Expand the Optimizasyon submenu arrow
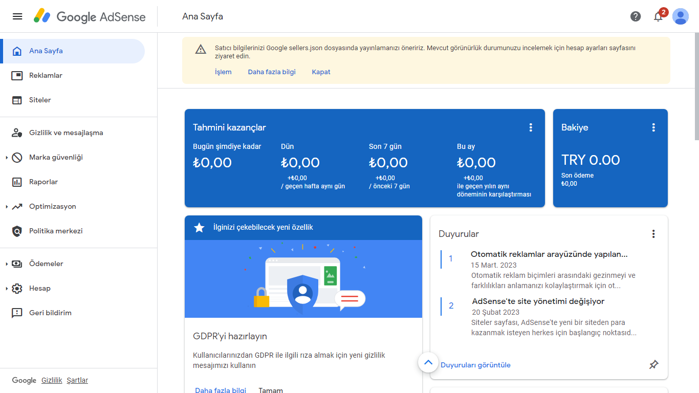699x393 pixels. click(x=7, y=207)
